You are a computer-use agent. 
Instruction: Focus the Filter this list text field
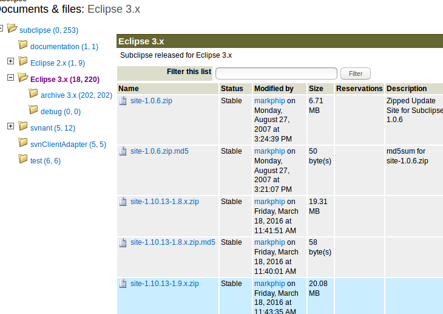click(276, 73)
